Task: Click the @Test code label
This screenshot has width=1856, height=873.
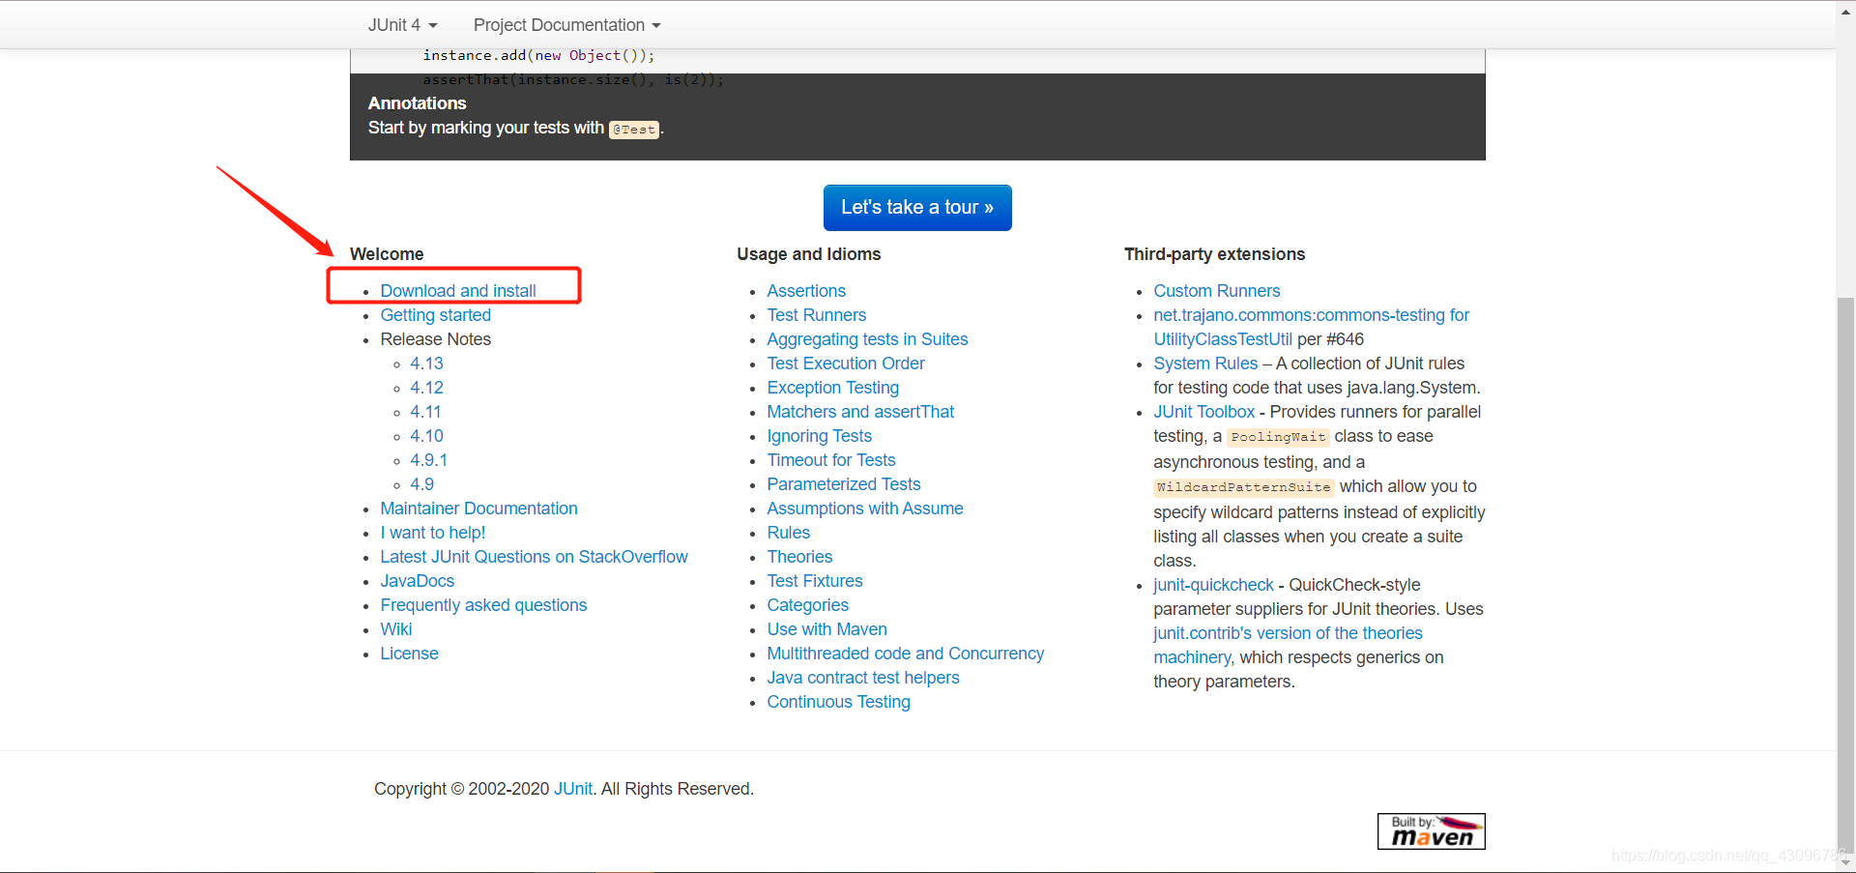Action: tap(634, 130)
